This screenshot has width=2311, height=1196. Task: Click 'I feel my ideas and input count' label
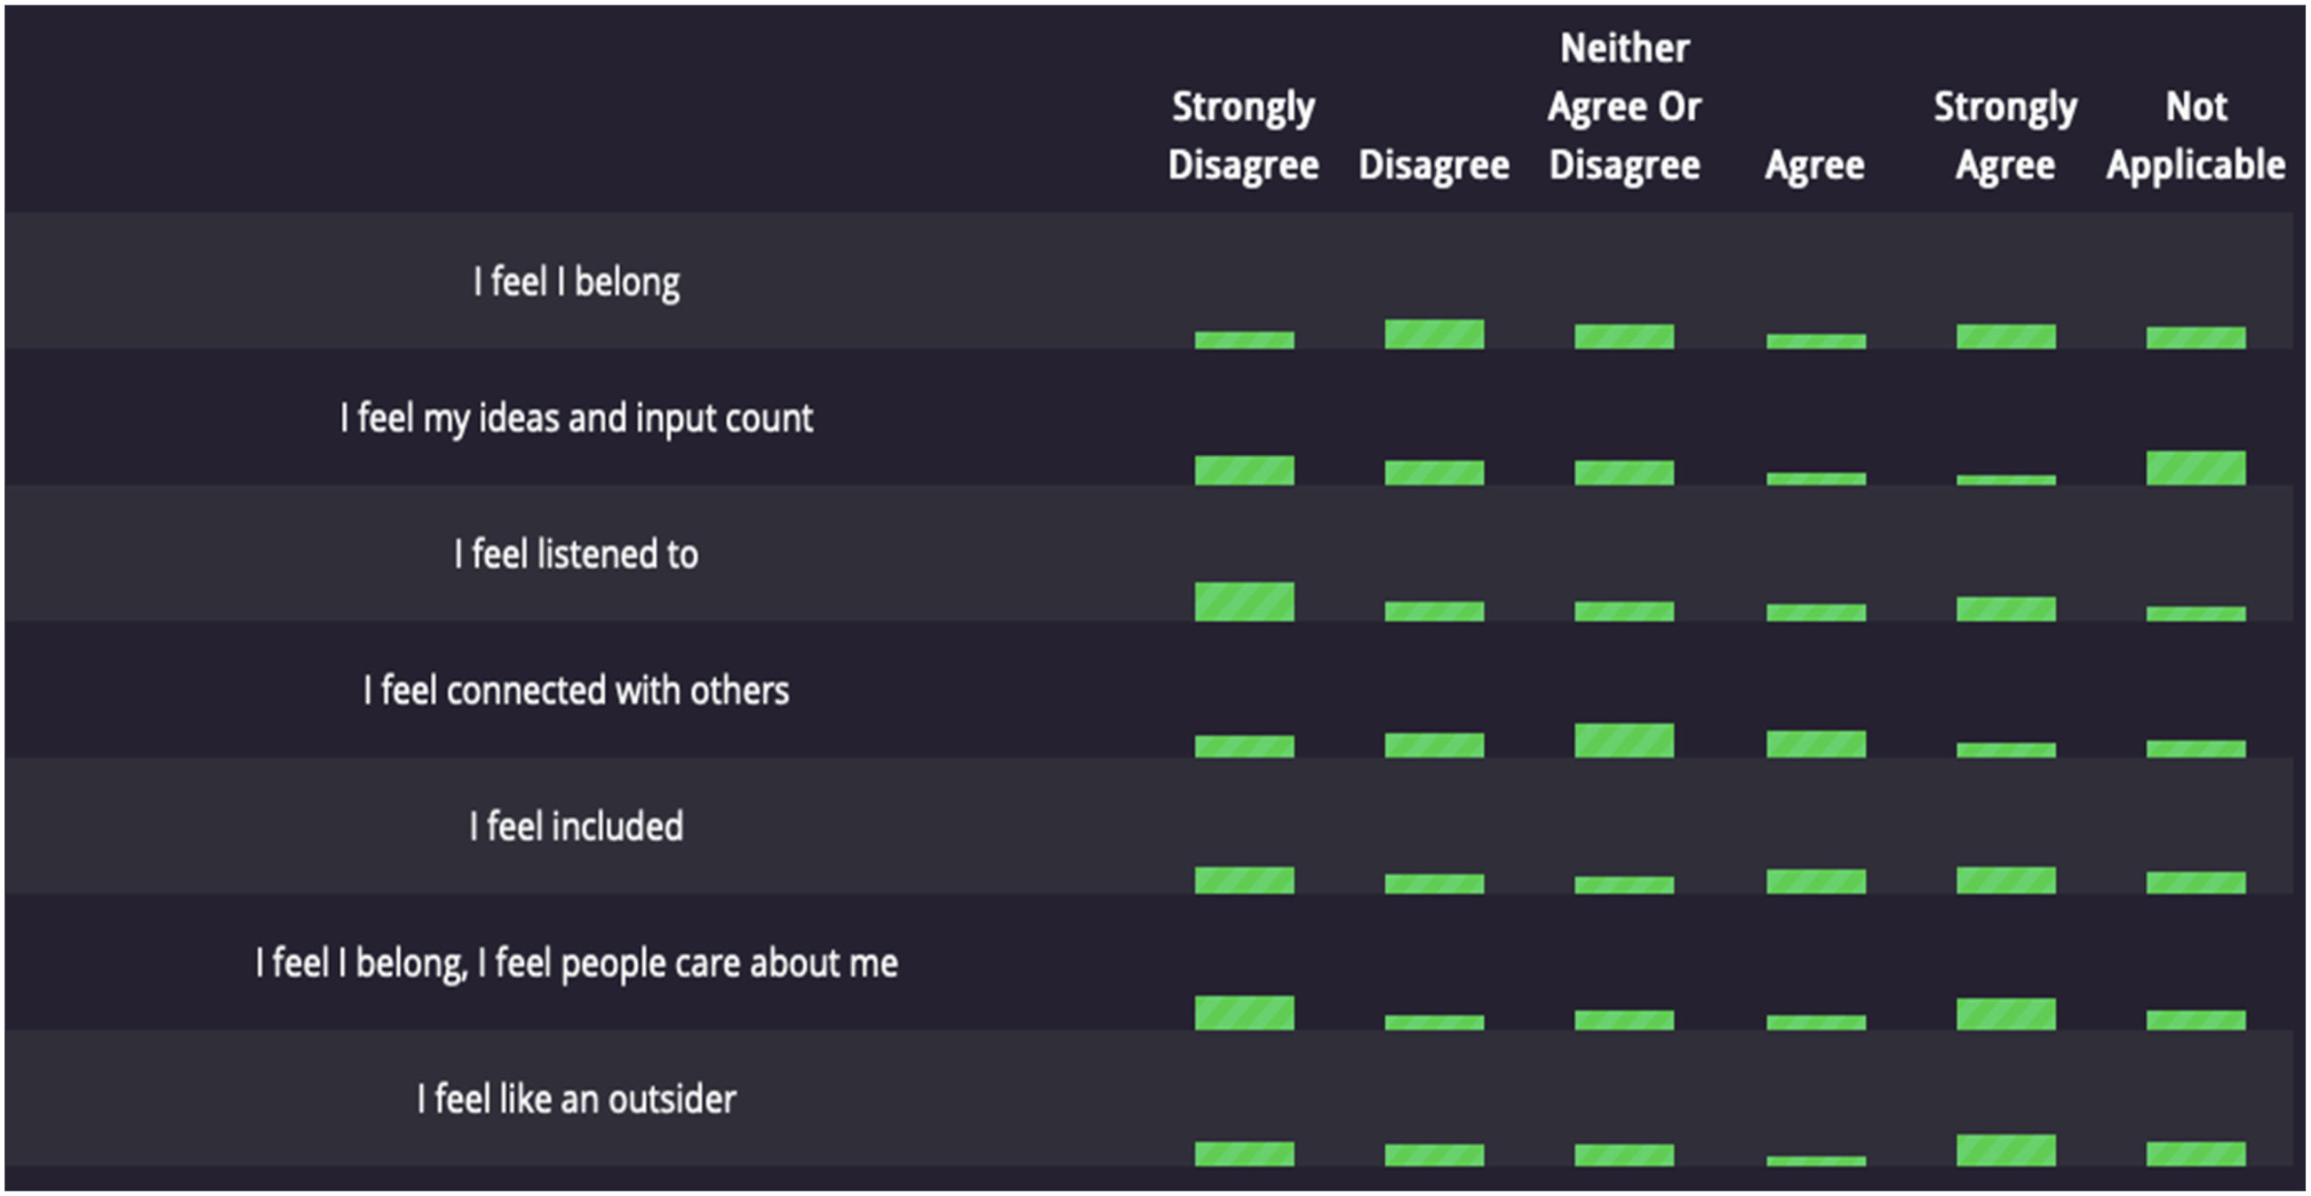tap(576, 419)
